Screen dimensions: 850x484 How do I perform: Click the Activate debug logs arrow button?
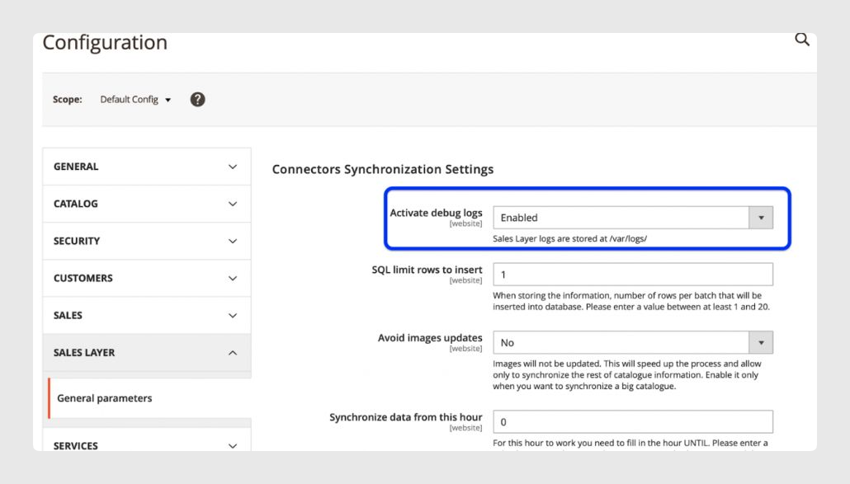point(761,218)
